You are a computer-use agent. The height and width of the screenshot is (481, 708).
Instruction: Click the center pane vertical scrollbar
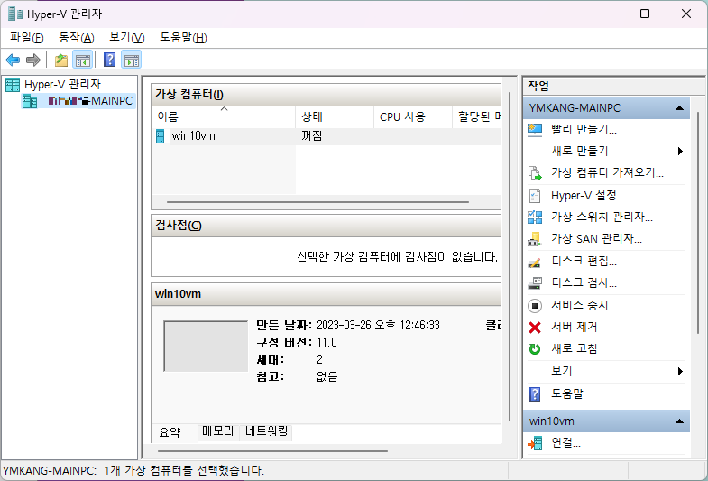[x=510, y=256]
